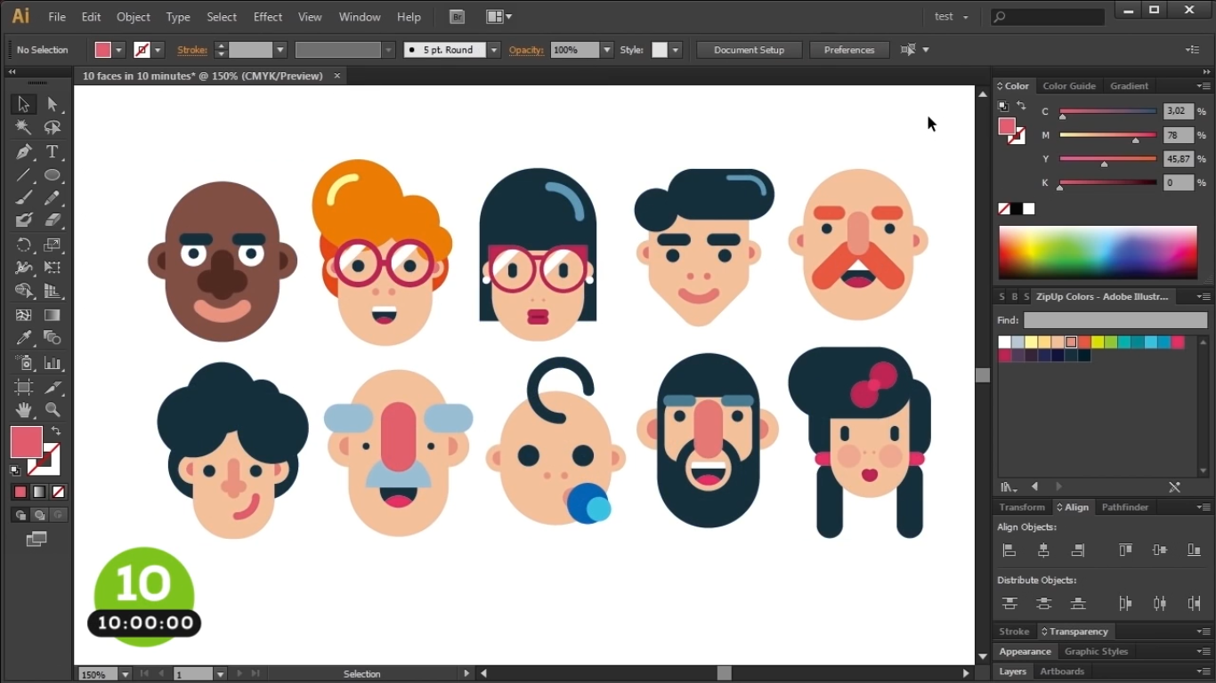Open the Preferences button

[848, 50]
